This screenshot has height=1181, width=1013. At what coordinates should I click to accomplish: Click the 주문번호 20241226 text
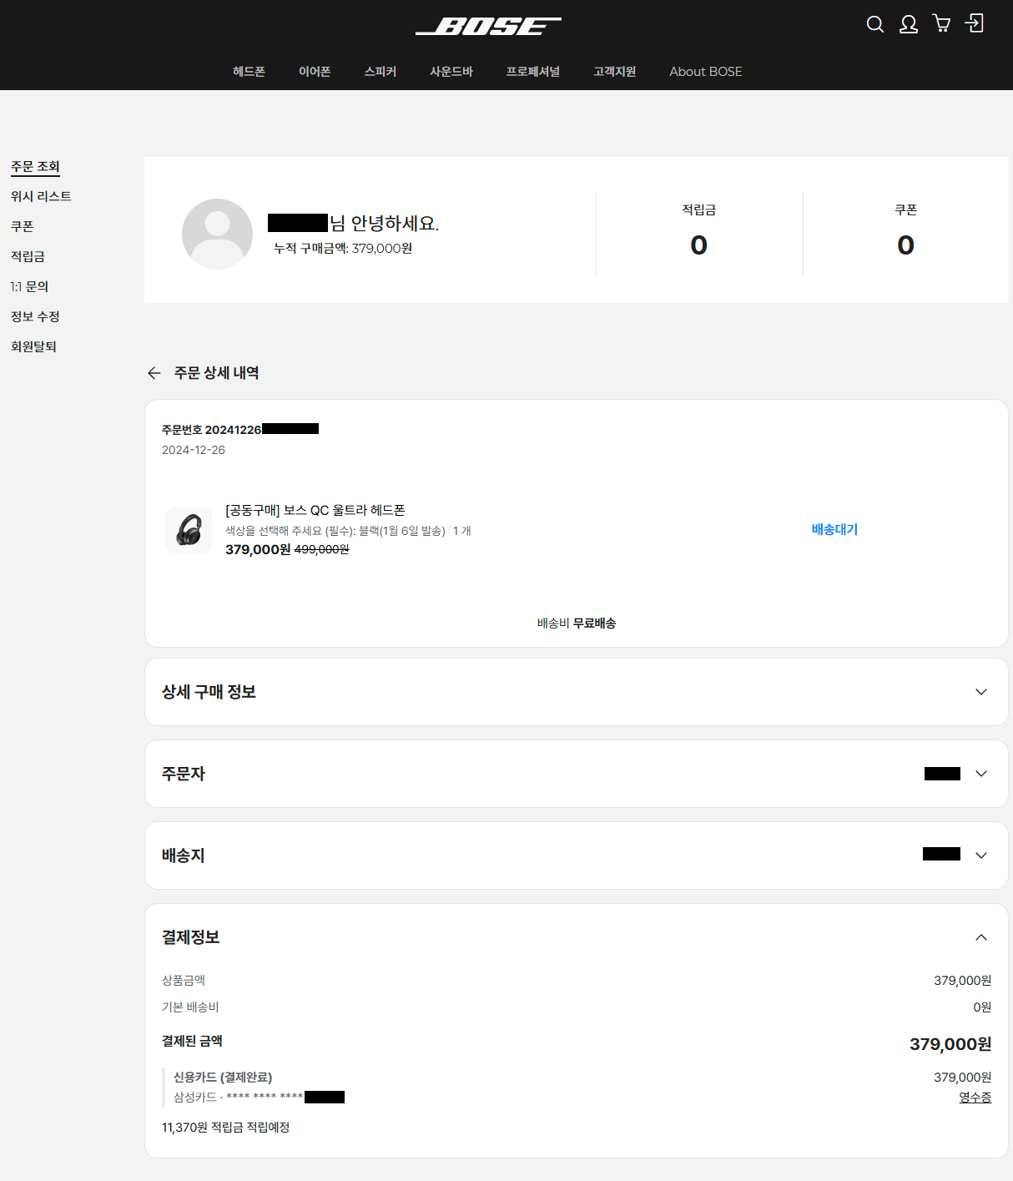click(x=211, y=430)
